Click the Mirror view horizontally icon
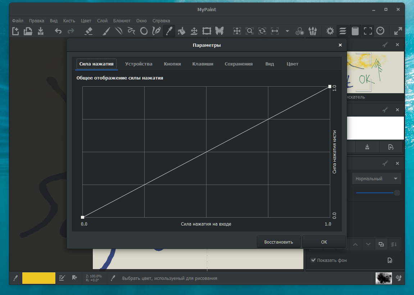Screen dimensions: 414x295 275,31
